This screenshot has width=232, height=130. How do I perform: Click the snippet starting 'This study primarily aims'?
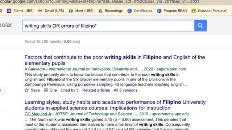[x=107, y=79]
